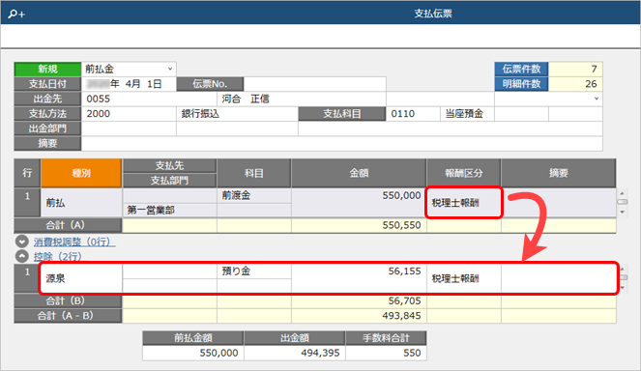Click the 伝票件数 value 7
641x371 pixels.
tap(575, 69)
